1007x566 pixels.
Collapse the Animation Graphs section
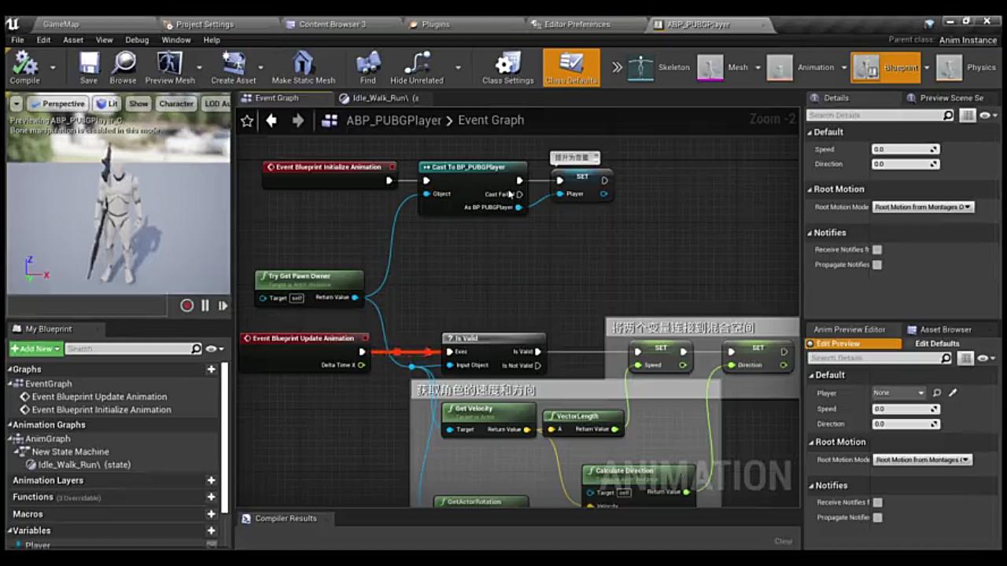point(11,424)
